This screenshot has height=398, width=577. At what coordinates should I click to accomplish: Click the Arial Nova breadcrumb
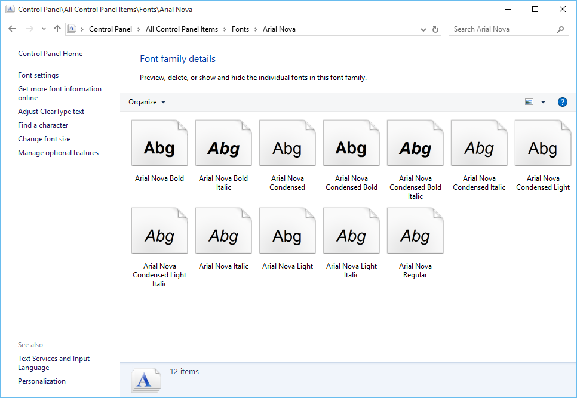[279, 29]
